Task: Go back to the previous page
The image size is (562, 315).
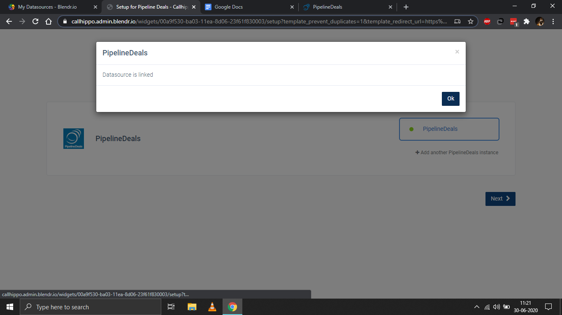Action: pos(9,21)
